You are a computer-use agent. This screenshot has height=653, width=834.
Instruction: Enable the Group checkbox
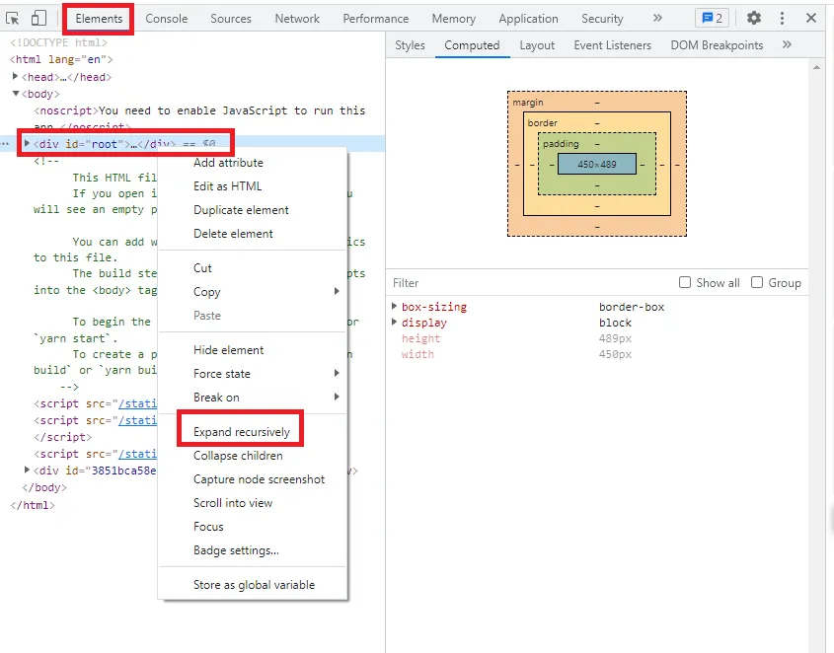756,282
